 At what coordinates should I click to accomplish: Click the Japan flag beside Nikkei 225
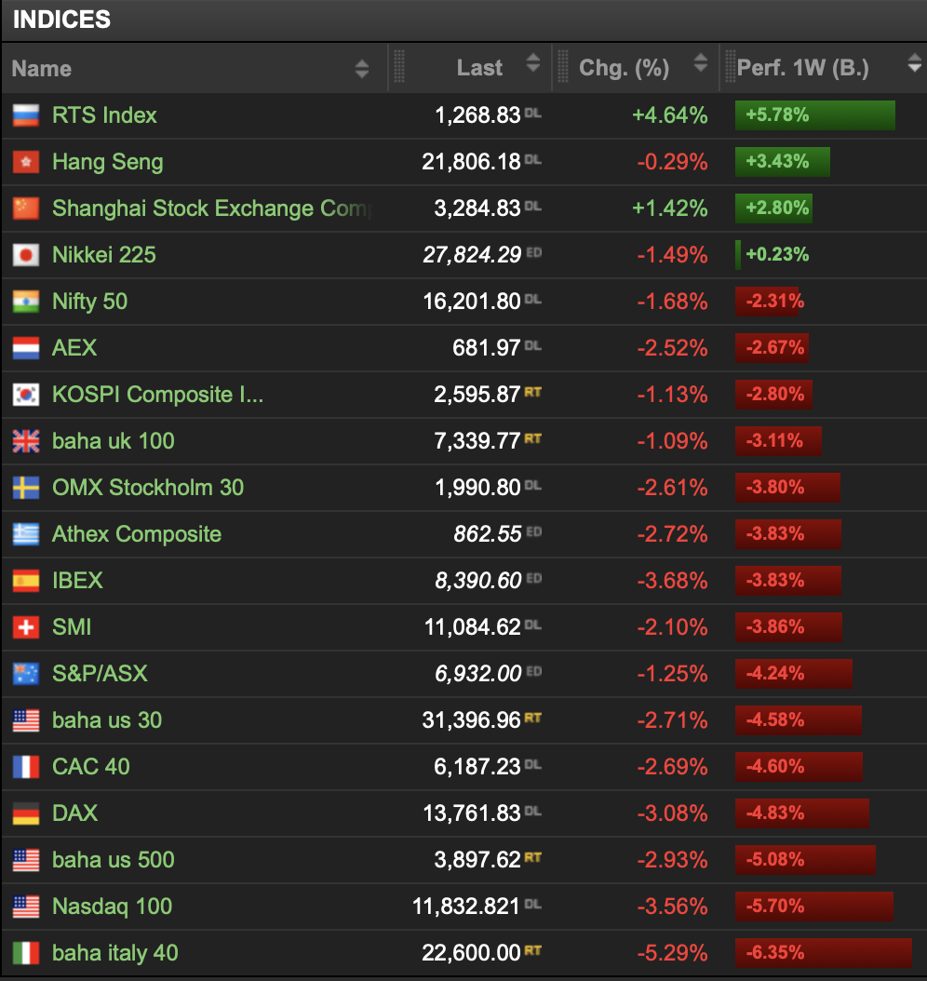coord(26,255)
